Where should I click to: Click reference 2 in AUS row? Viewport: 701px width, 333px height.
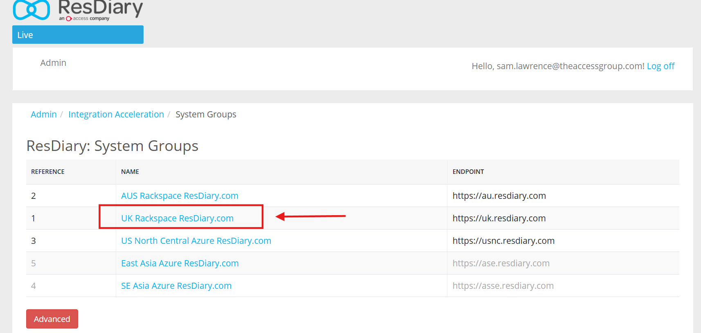pos(34,196)
